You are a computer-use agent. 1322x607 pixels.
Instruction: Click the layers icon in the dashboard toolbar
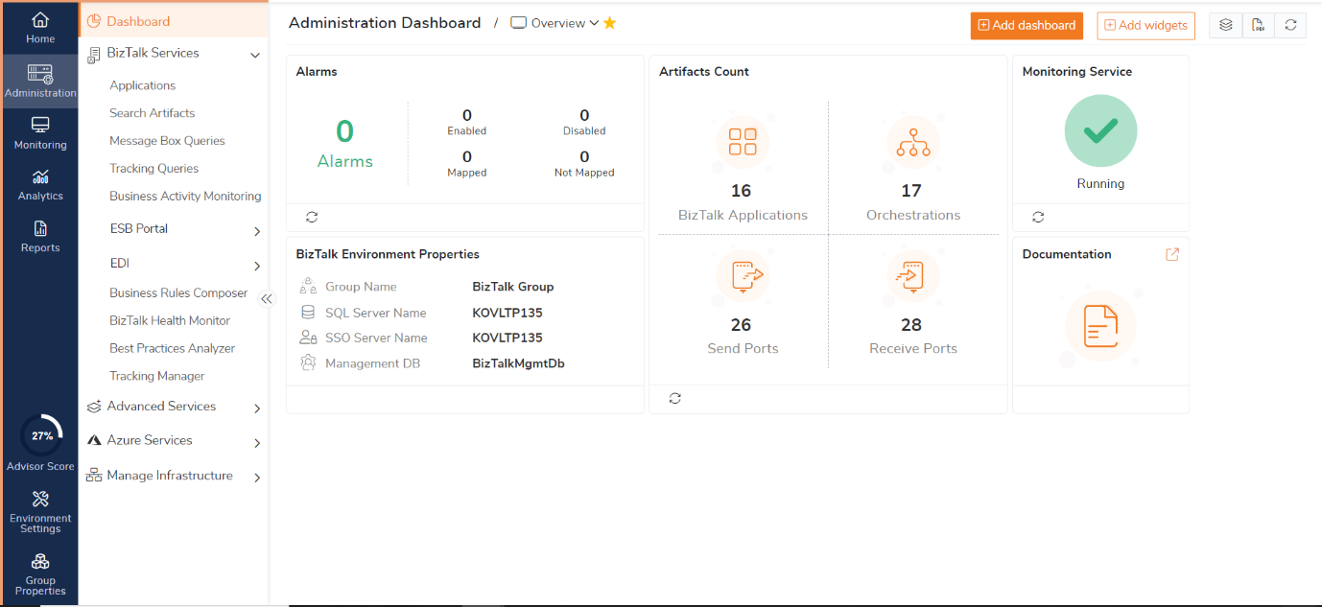pyautogui.click(x=1225, y=26)
